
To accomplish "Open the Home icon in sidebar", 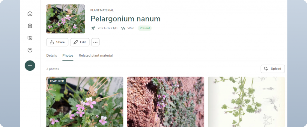I will click(x=30, y=13).
